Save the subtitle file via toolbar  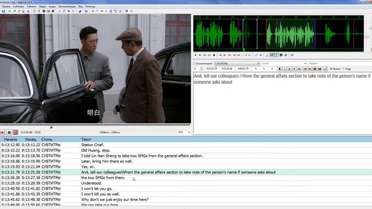(x=3, y=11)
